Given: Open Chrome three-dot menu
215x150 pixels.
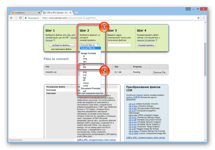Looking at the screenshot, I should 204,18.
